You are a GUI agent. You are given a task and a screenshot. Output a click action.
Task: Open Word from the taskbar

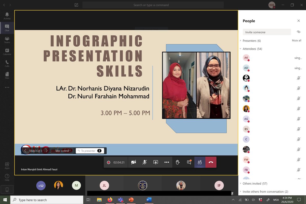tap(149, 200)
